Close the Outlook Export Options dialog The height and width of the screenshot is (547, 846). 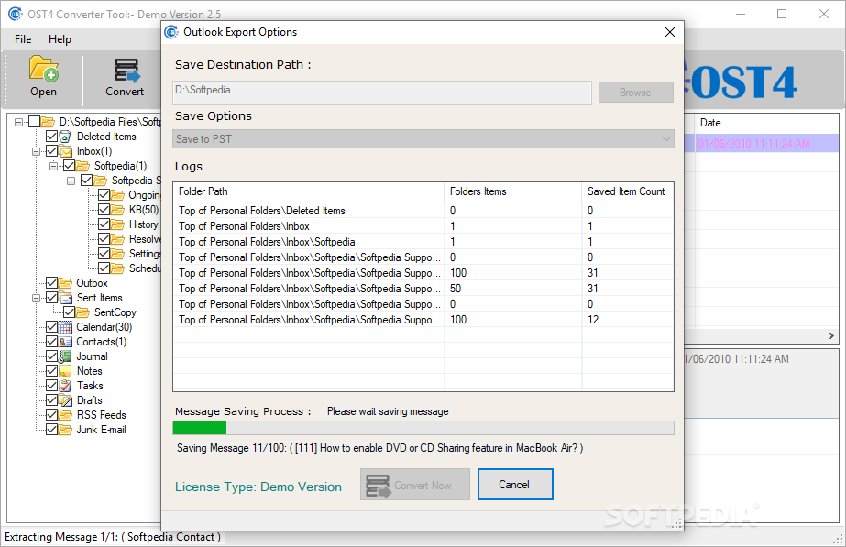click(x=670, y=32)
